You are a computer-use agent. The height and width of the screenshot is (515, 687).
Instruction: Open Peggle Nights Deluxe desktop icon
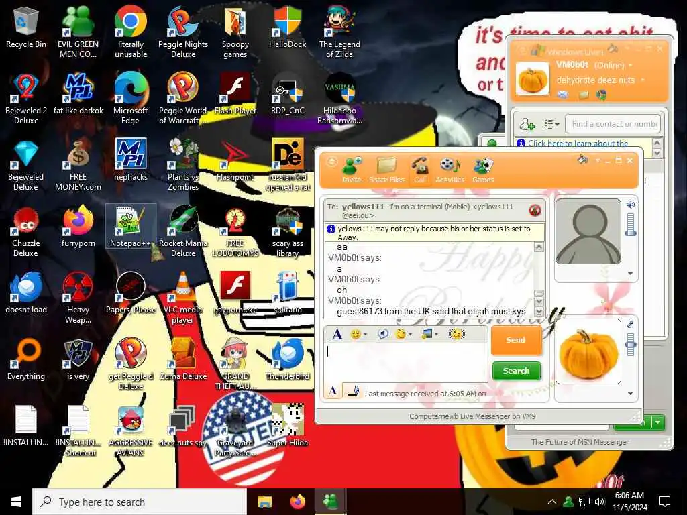pos(182,32)
